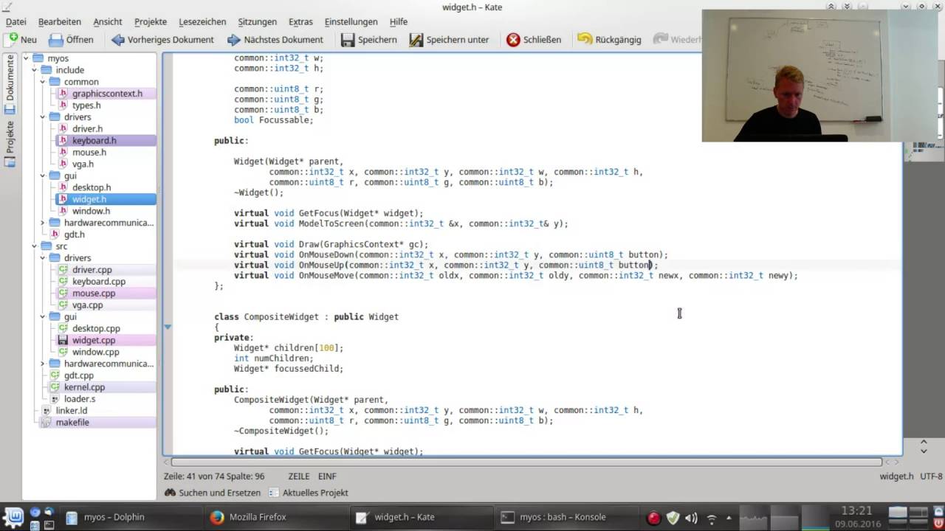This screenshot has height=531, width=945.
Task: Click Zeile 41 cursor position indicator
Action: point(214,476)
